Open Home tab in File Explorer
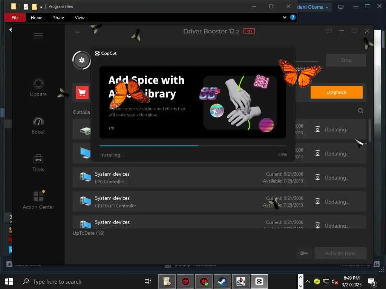The height and width of the screenshot is (289, 386). 37,18
